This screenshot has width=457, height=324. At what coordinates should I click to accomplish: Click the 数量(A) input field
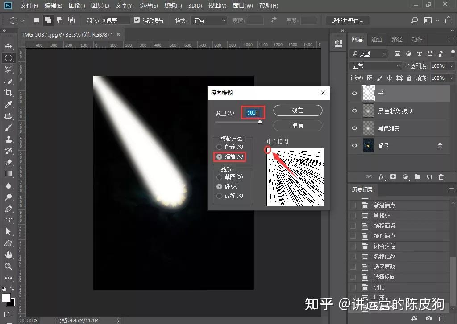253,113
